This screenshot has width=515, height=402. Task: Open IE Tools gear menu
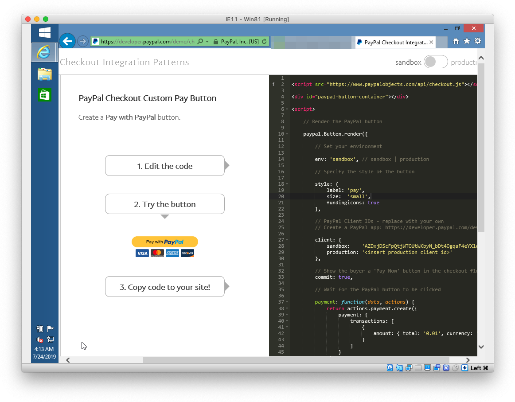(x=478, y=41)
